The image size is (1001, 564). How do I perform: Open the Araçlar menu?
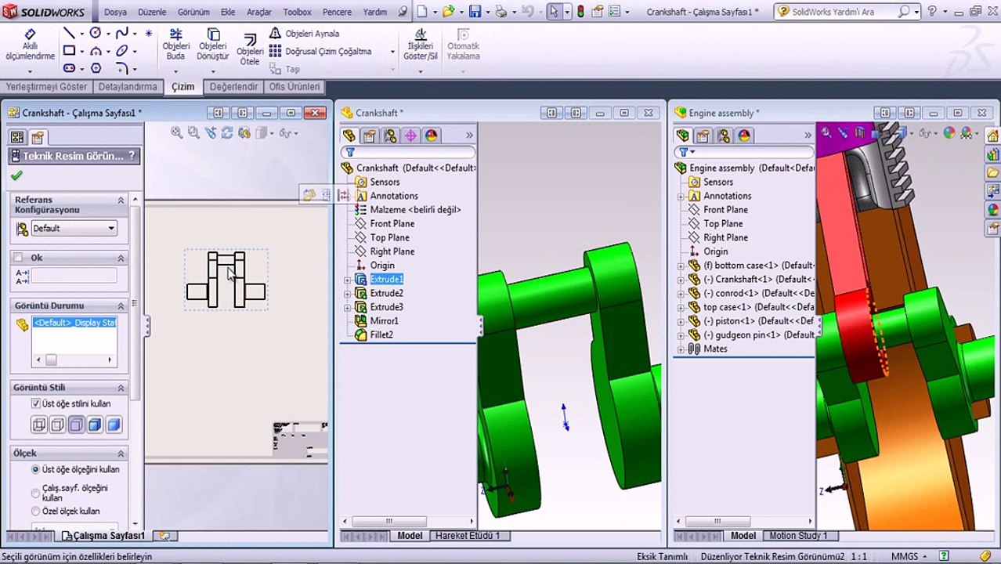click(259, 12)
